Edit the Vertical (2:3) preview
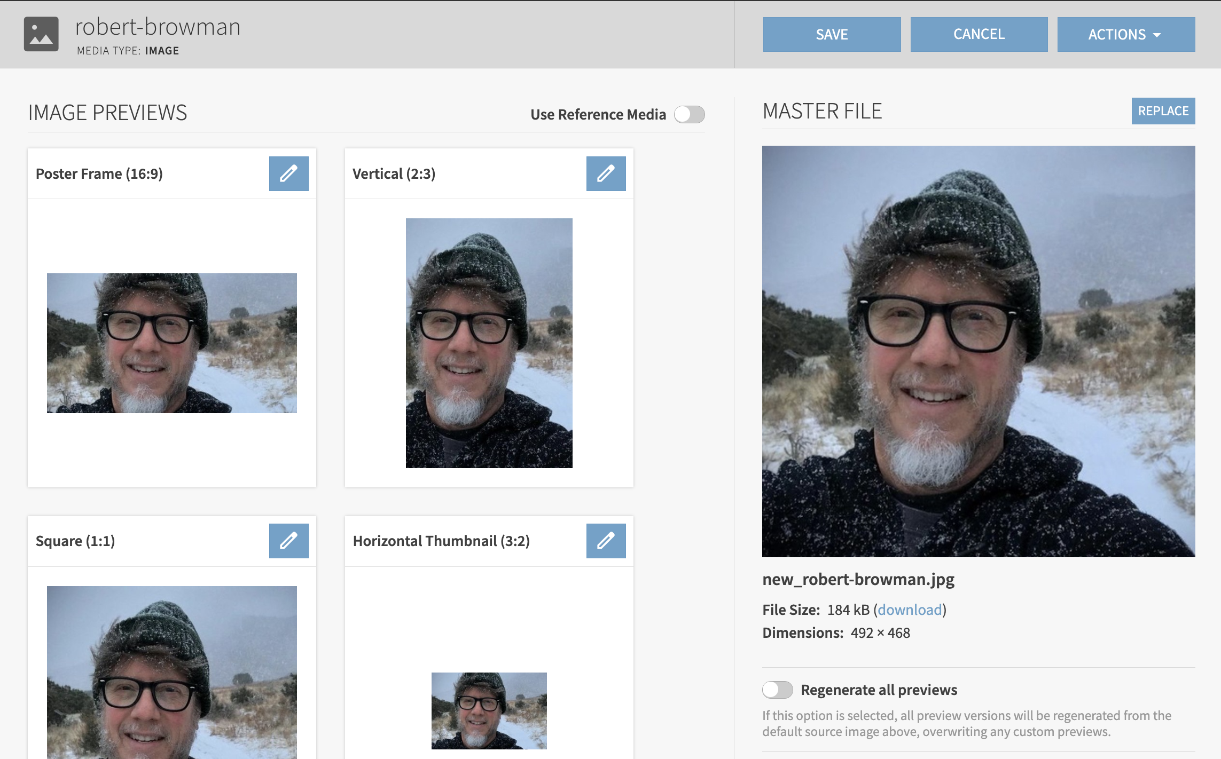This screenshot has height=759, width=1221. coord(606,173)
